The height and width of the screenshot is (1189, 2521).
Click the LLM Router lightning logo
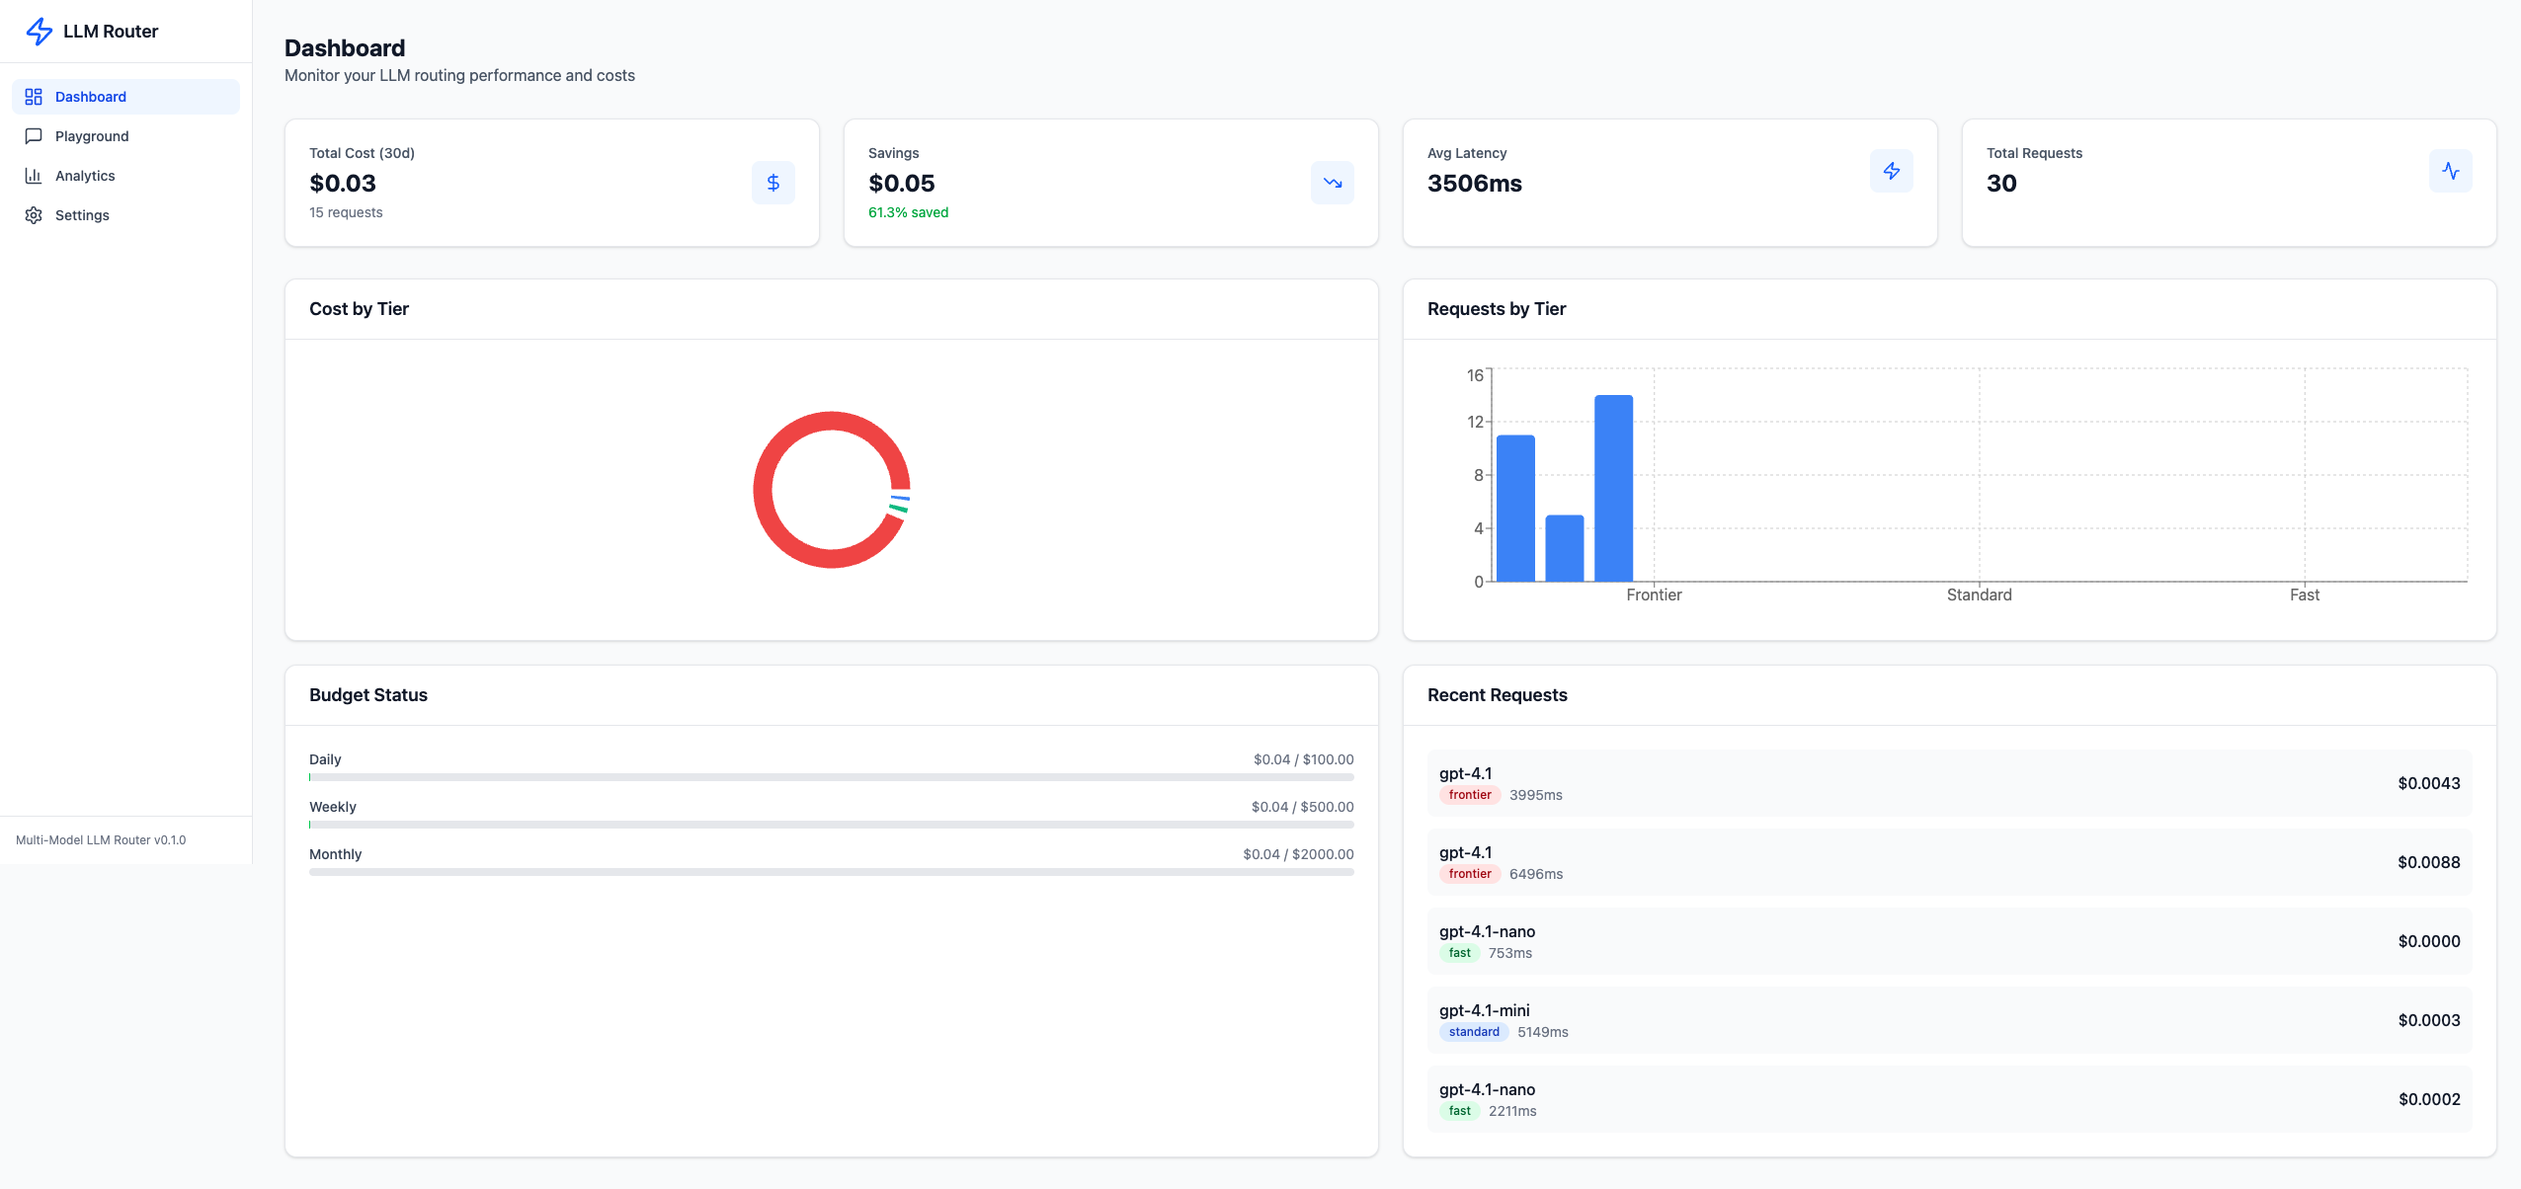[x=39, y=32]
